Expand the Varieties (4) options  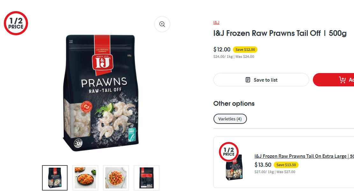(x=230, y=119)
